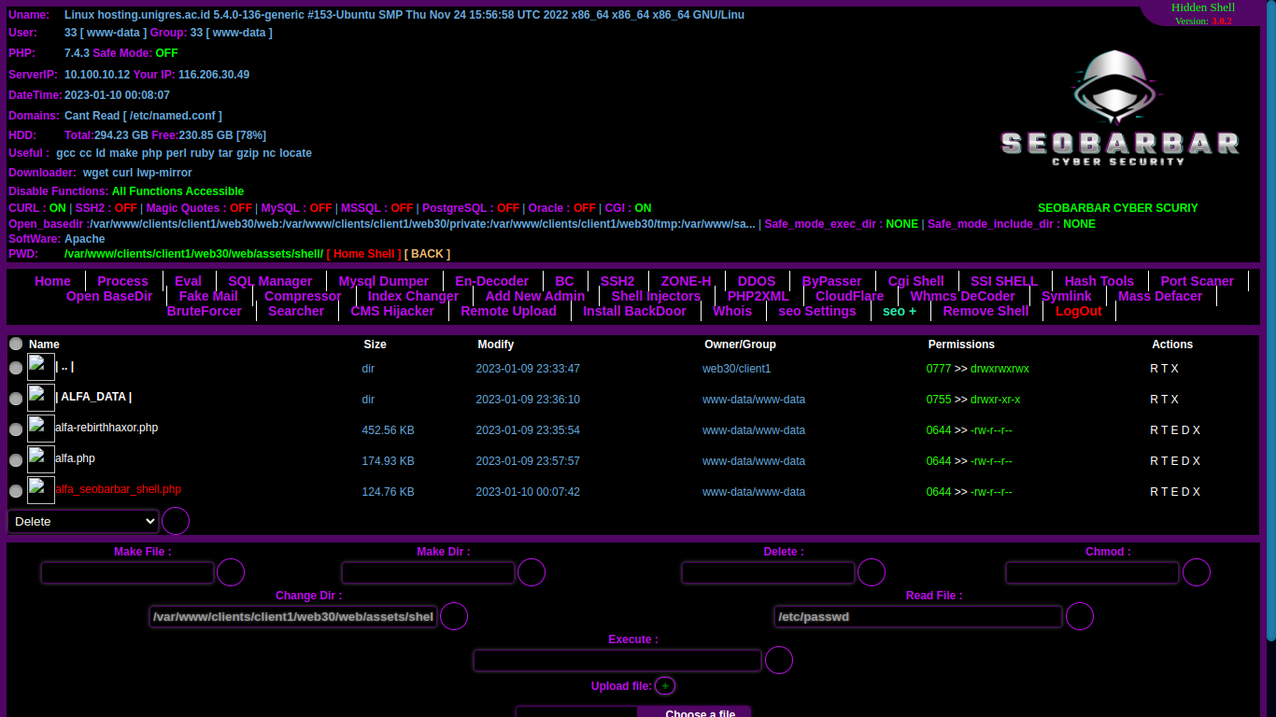Viewport: 1276px width, 717px height.
Task: Open the Mysql Dumper tool
Action: click(x=384, y=281)
